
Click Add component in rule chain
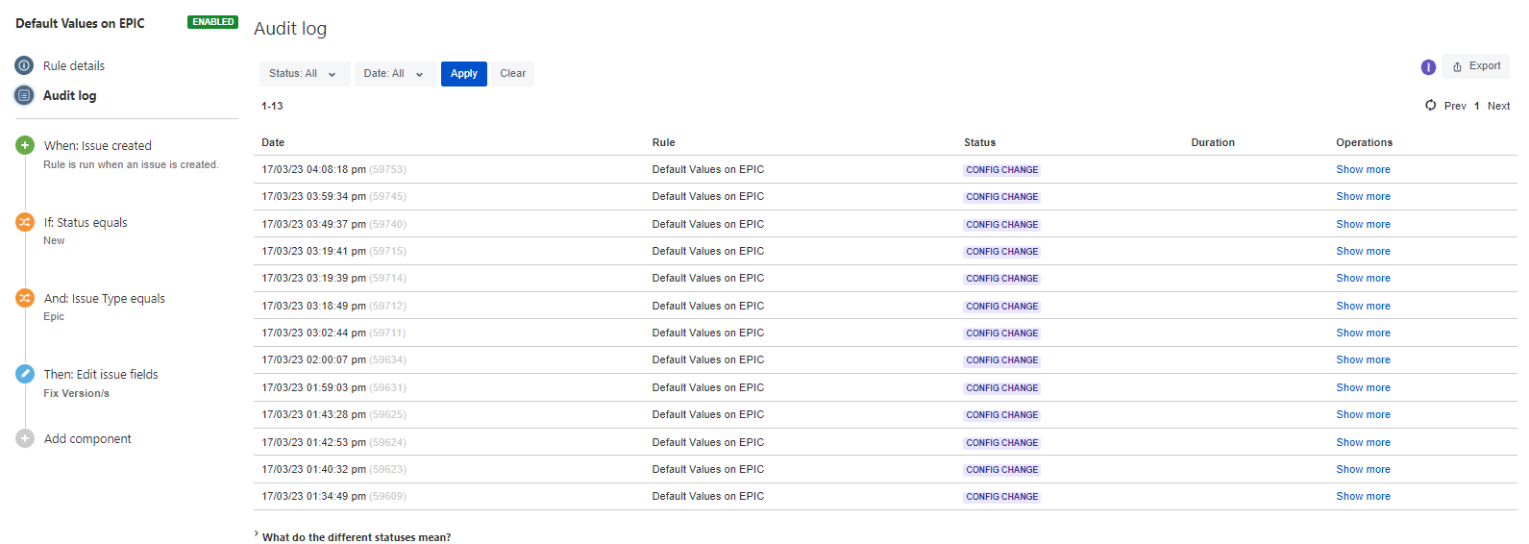click(x=87, y=438)
